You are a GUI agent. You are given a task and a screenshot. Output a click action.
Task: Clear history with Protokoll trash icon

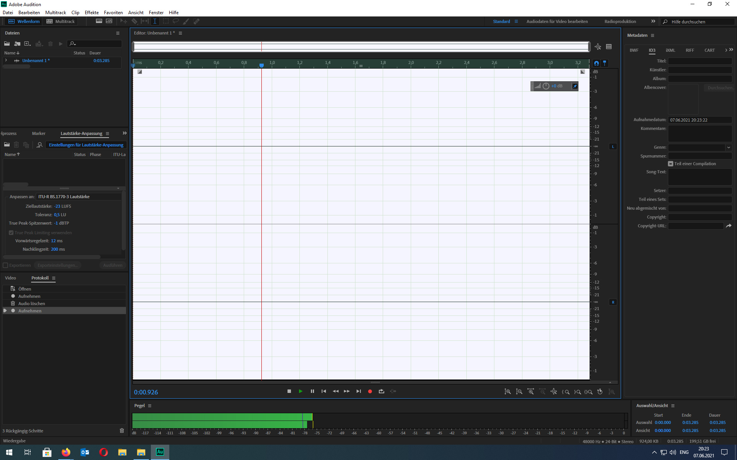pyautogui.click(x=122, y=430)
